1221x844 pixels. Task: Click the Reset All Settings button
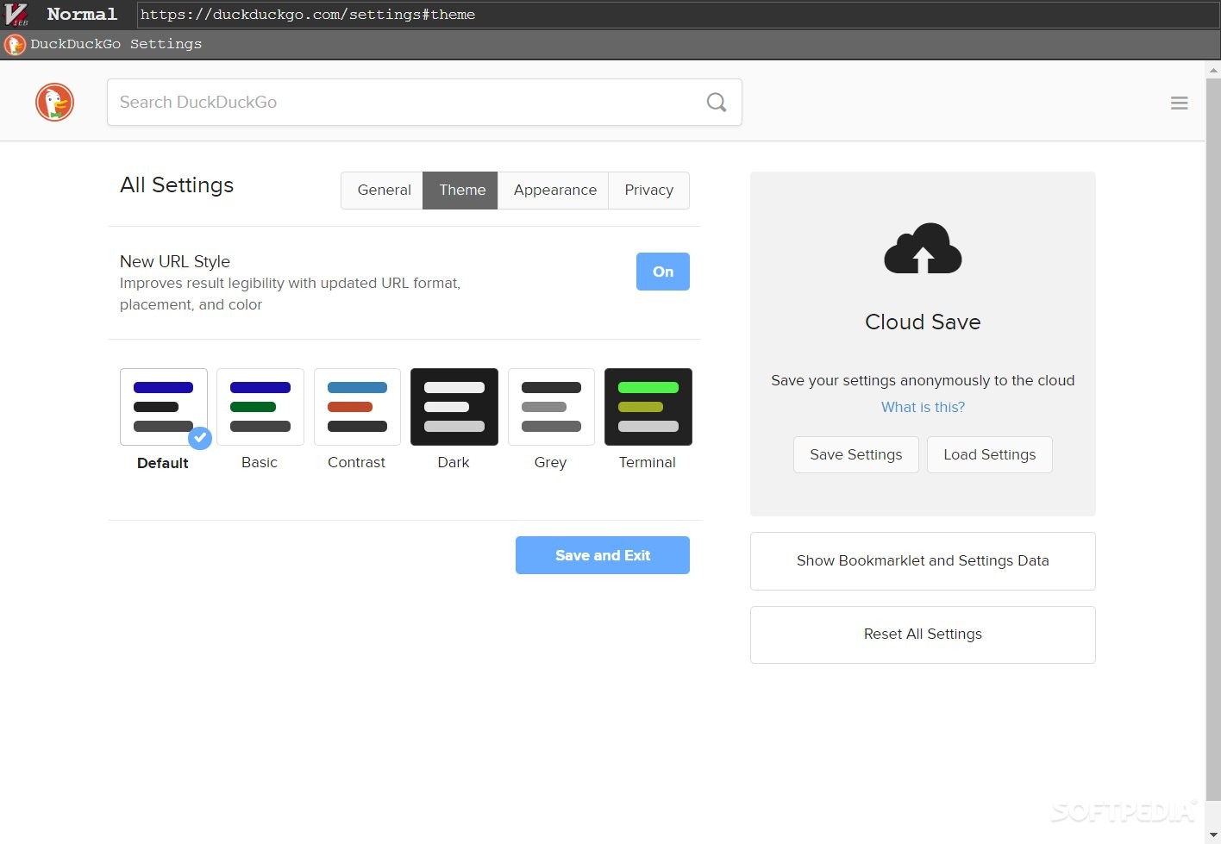[923, 635]
